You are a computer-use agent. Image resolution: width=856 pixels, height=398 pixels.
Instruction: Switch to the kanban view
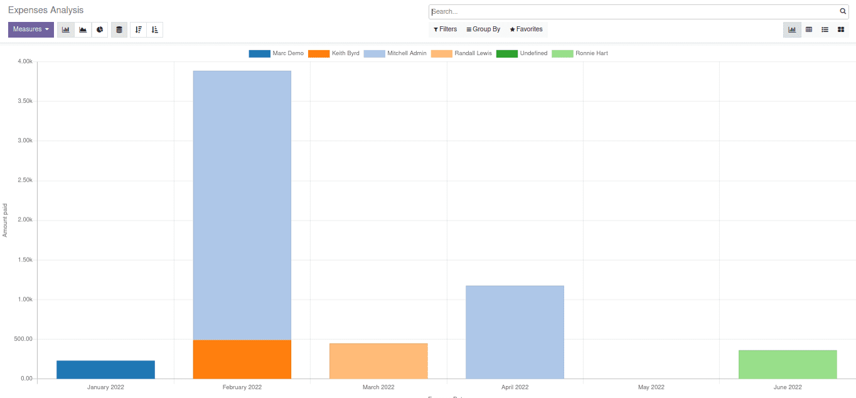coord(841,29)
